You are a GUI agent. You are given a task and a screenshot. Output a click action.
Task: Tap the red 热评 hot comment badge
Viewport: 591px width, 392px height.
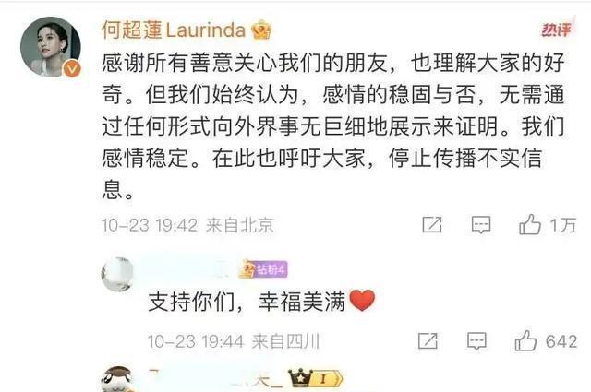click(x=556, y=30)
